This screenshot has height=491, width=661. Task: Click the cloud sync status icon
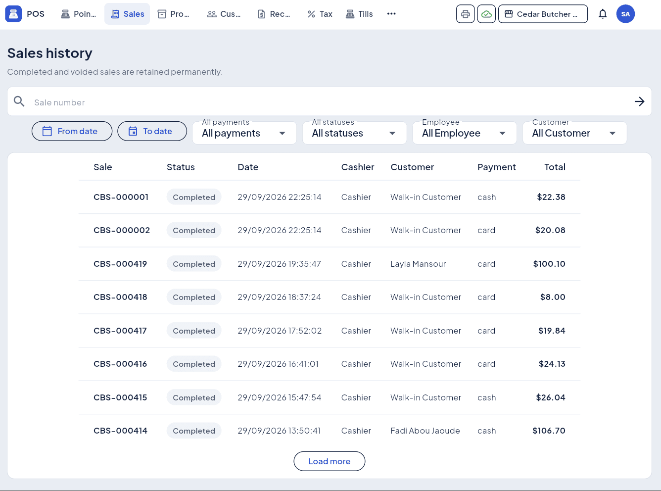pyautogui.click(x=487, y=14)
